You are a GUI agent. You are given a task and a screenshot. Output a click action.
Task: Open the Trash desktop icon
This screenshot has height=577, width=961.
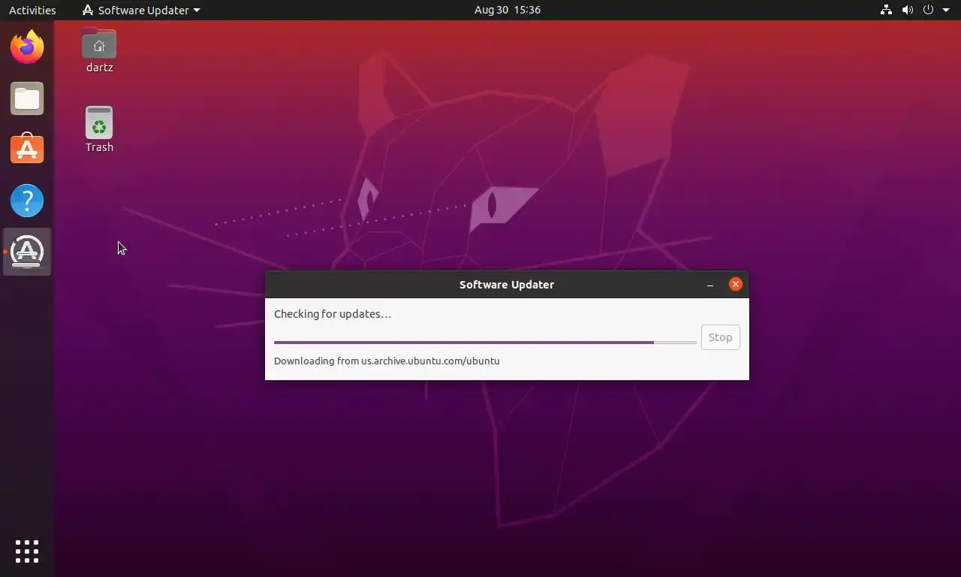pyautogui.click(x=99, y=129)
